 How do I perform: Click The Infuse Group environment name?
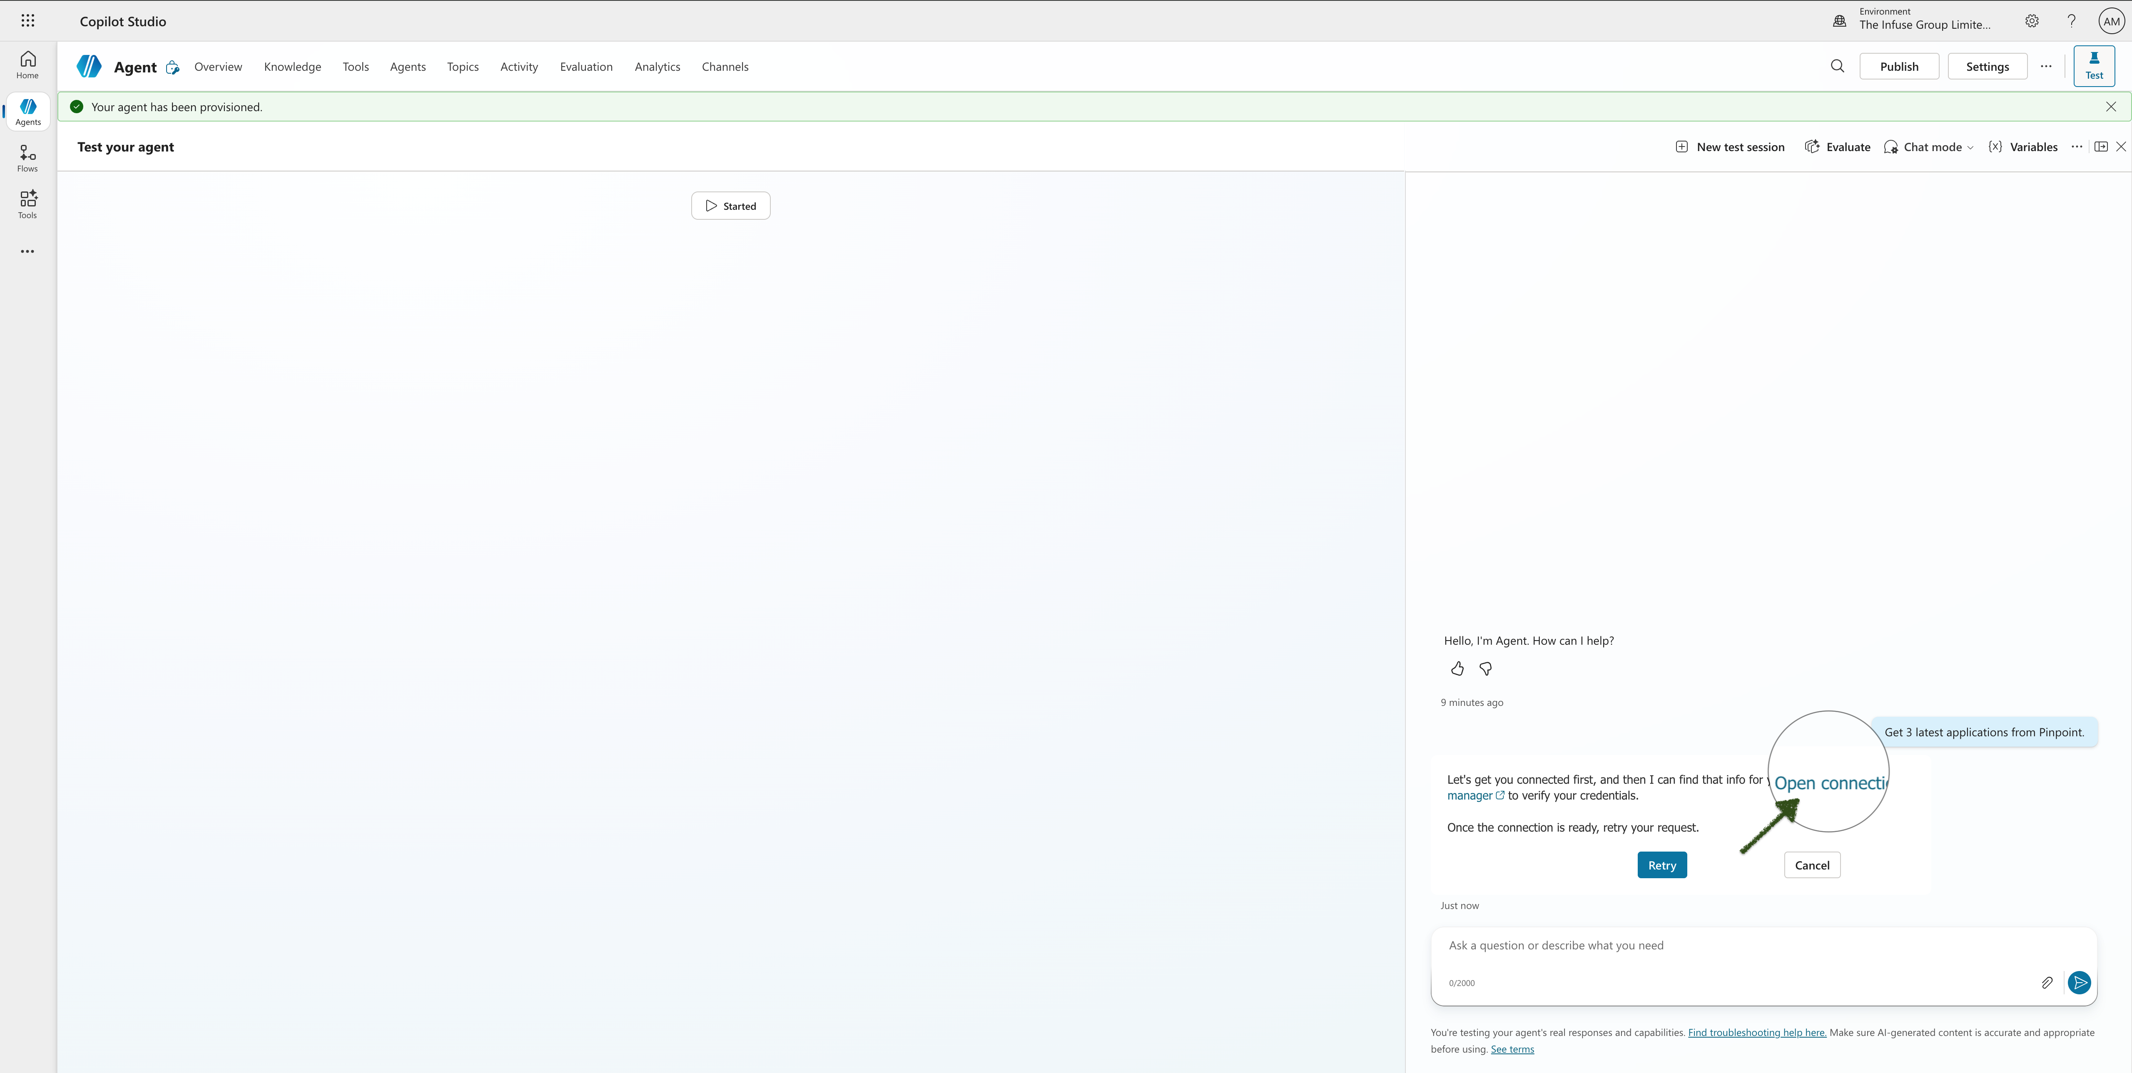[1924, 25]
